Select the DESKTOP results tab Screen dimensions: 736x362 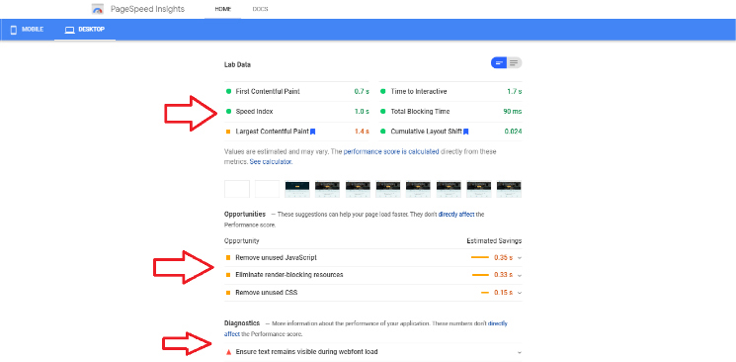(85, 30)
